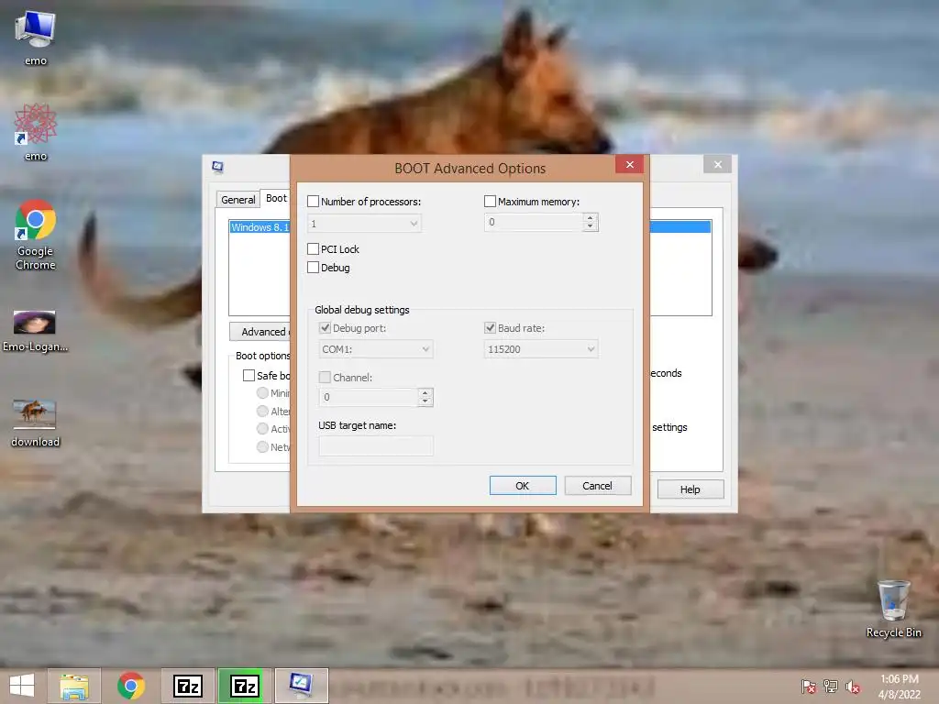Confirm with the OK button
The width and height of the screenshot is (939, 704).
[523, 486]
